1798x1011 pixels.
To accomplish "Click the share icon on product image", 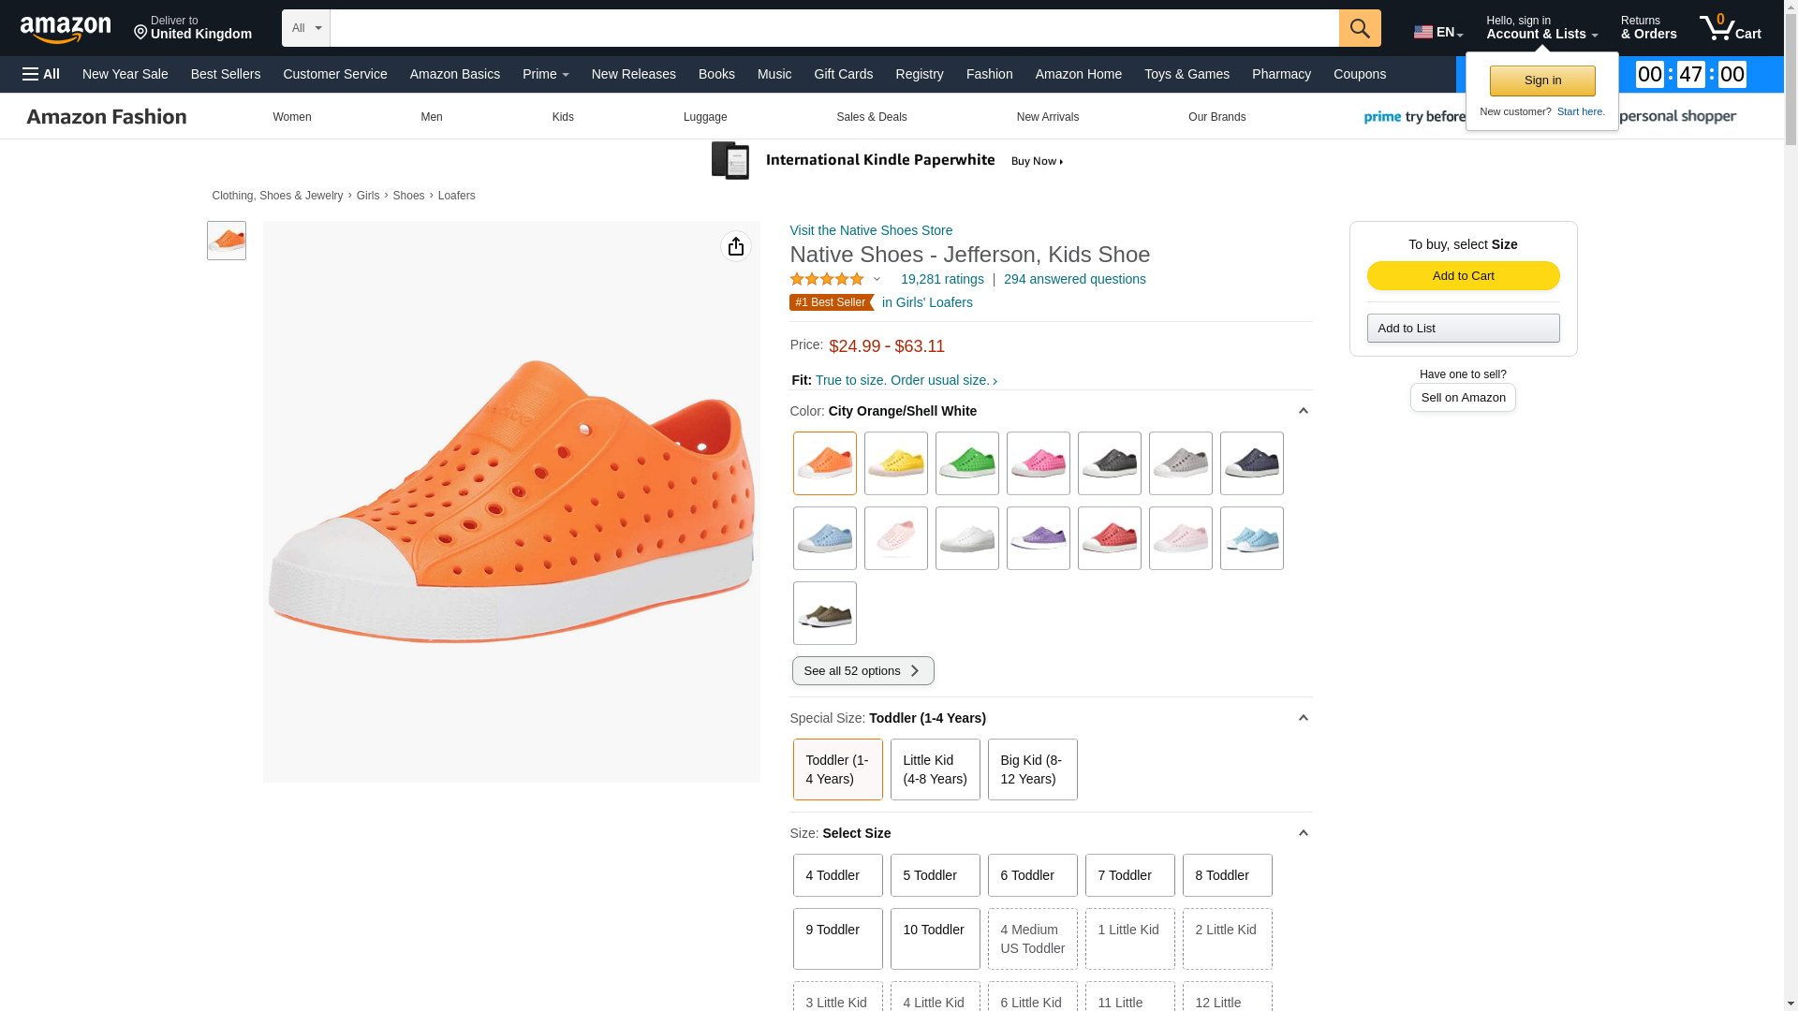I will click(x=736, y=246).
